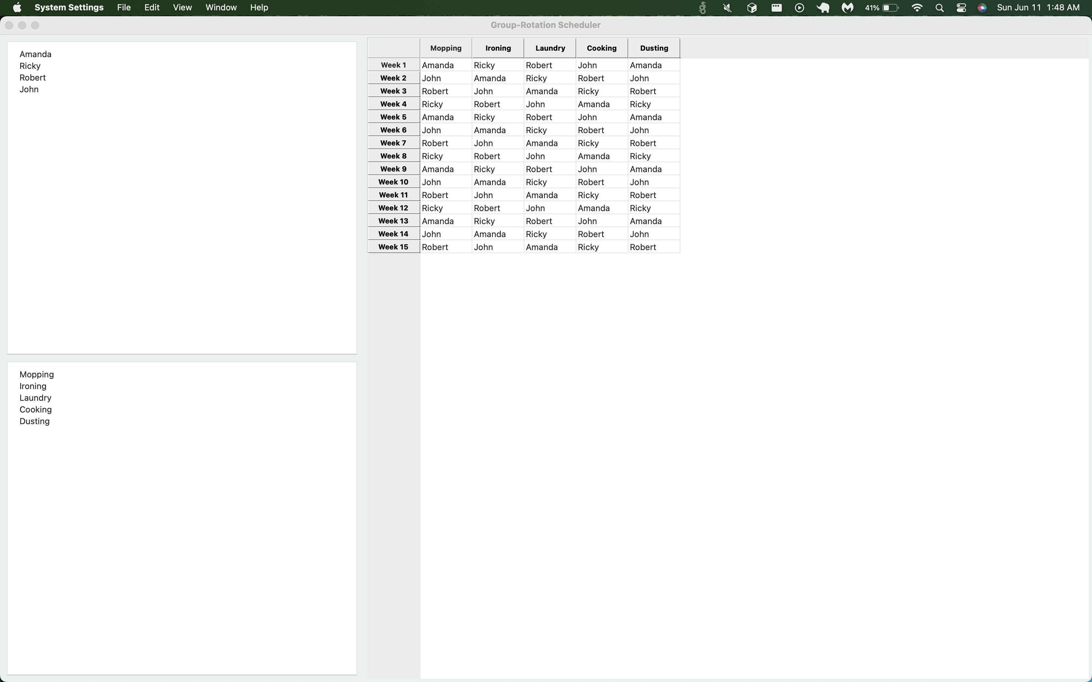Open the Help menu
The height and width of the screenshot is (682, 1092).
click(259, 8)
